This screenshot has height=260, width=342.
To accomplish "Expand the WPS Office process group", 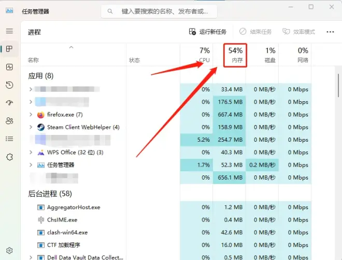I will point(31,153).
